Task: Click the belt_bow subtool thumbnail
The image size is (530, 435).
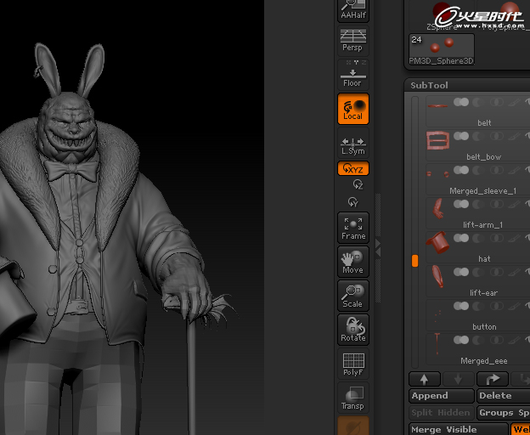Action: [x=437, y=140]
